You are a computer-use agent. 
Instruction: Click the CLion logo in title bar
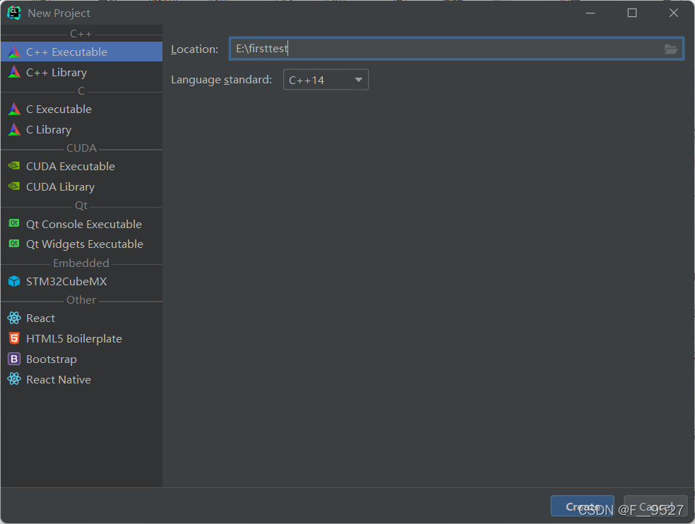14,13
